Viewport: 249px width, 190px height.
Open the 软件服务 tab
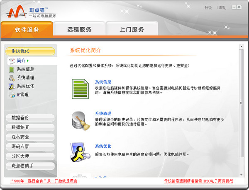(x=27, y=30)
